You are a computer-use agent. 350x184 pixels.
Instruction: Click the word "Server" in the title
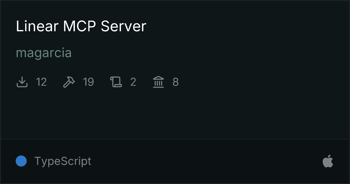(x=123, y=26)
